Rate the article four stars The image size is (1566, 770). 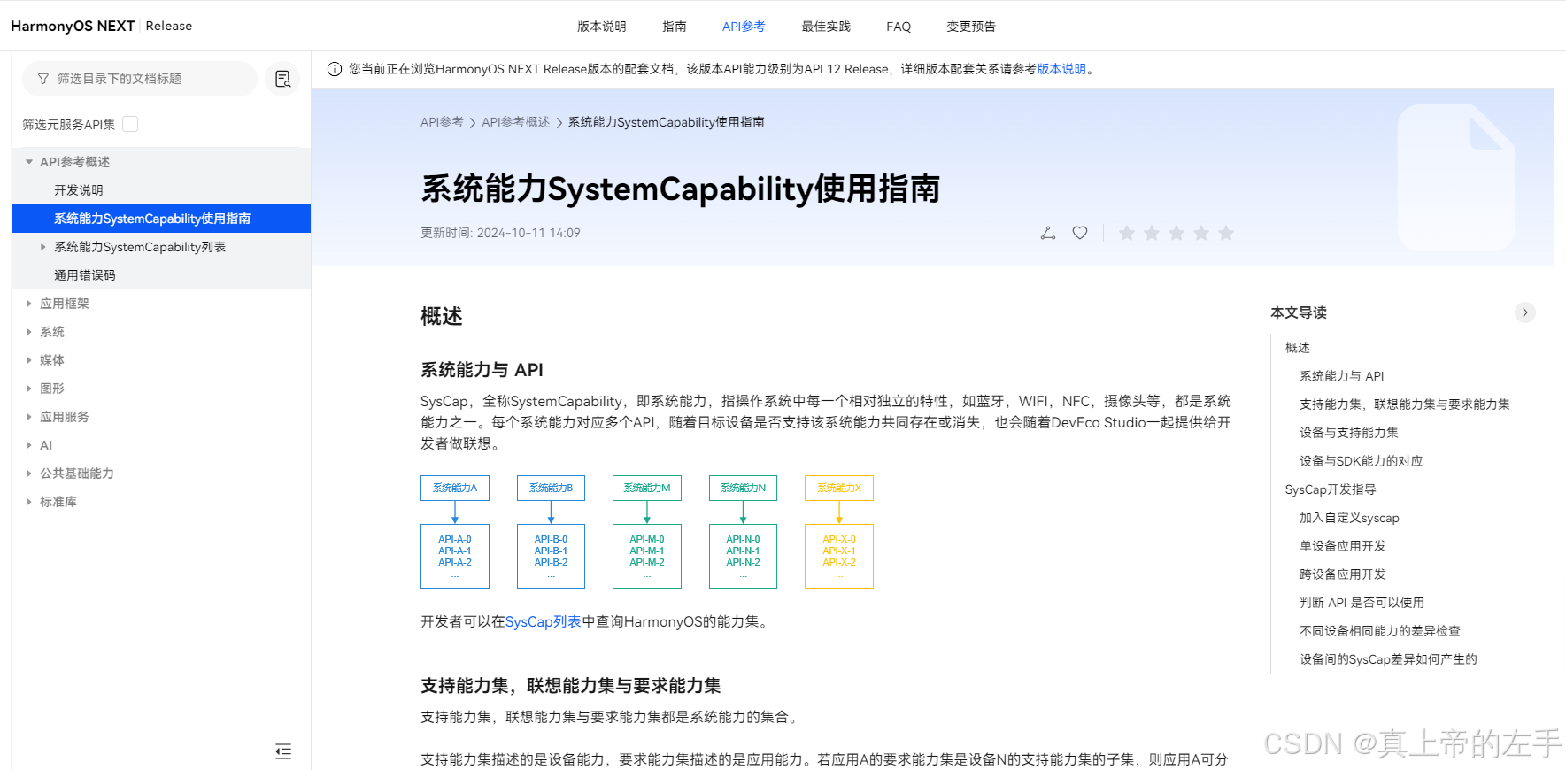coord(1201,233)
